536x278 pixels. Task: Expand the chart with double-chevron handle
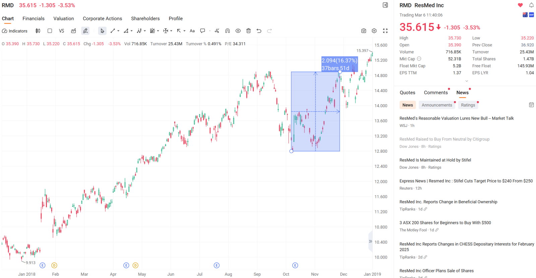tap(370, 241)
